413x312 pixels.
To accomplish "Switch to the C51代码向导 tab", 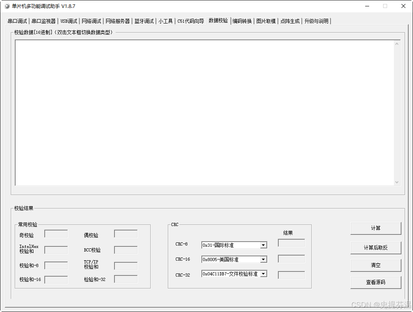I will [191, 21].
